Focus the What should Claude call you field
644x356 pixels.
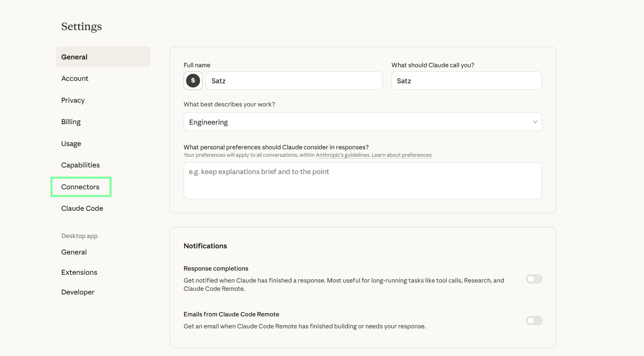coord(466,81)
